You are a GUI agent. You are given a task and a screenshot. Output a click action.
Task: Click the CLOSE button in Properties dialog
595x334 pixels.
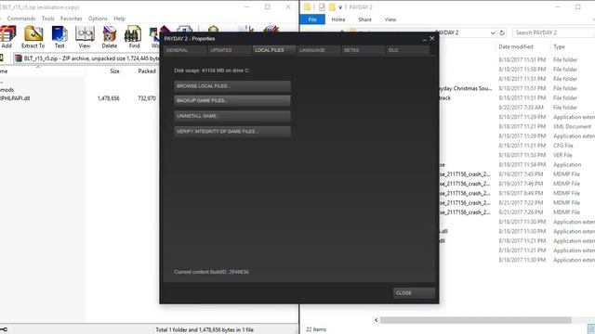[x=414, y=293]
